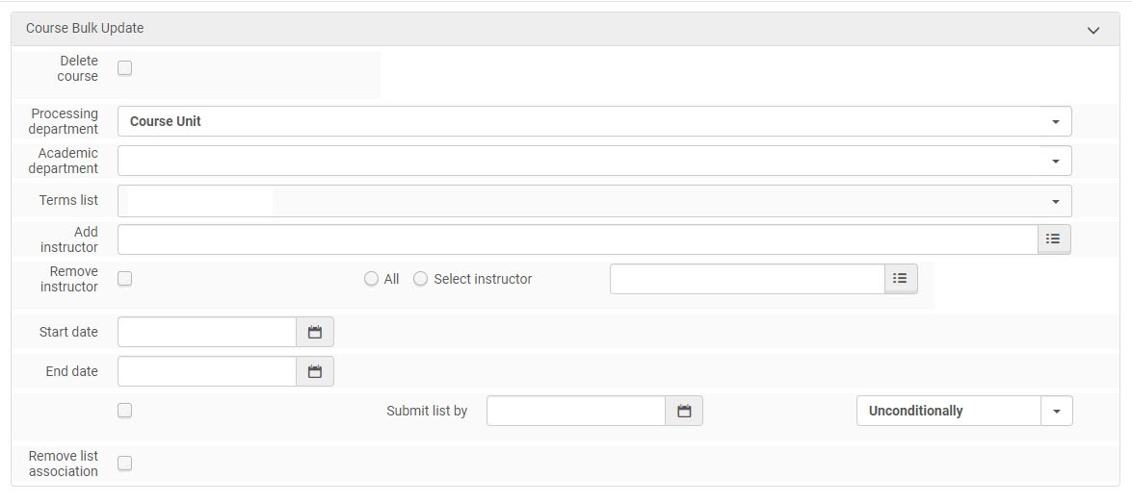Focus the Start date input field
This screenshot has width=1132, height=502.
207,332
